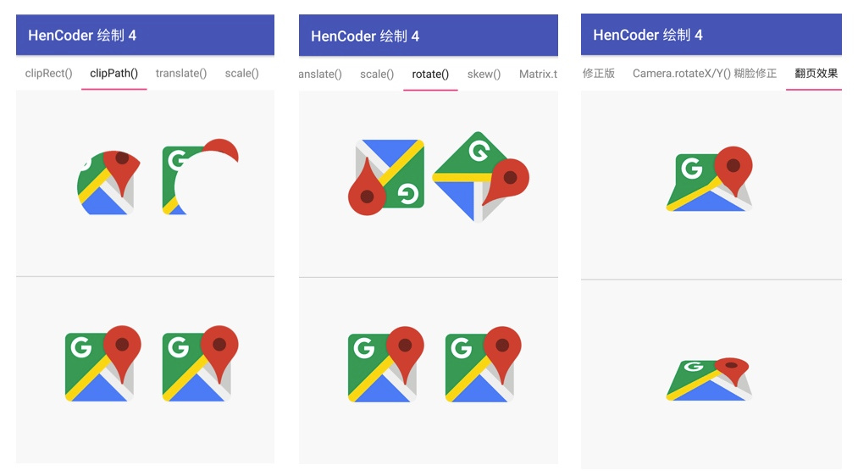Switch to the skew() tab
The width and height of the screenshot is (858, 476).
(x=484, y=74)
